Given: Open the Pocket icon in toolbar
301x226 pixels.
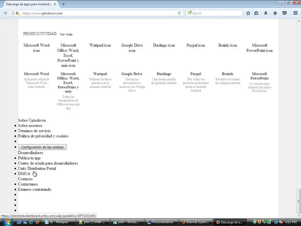Looking at the screenshot, I should click(285, 13).
